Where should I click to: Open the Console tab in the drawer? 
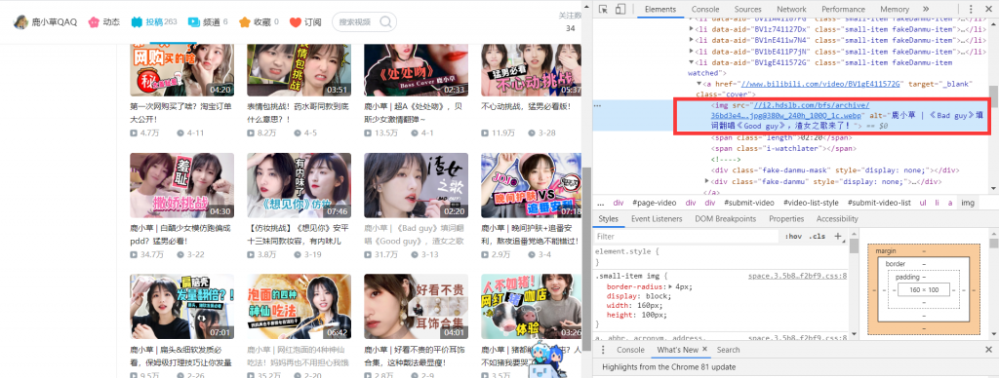pos(630,350)
